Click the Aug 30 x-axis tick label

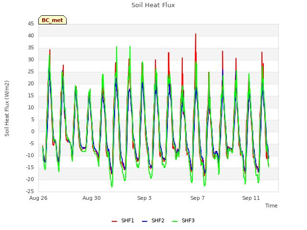[92, 198]
